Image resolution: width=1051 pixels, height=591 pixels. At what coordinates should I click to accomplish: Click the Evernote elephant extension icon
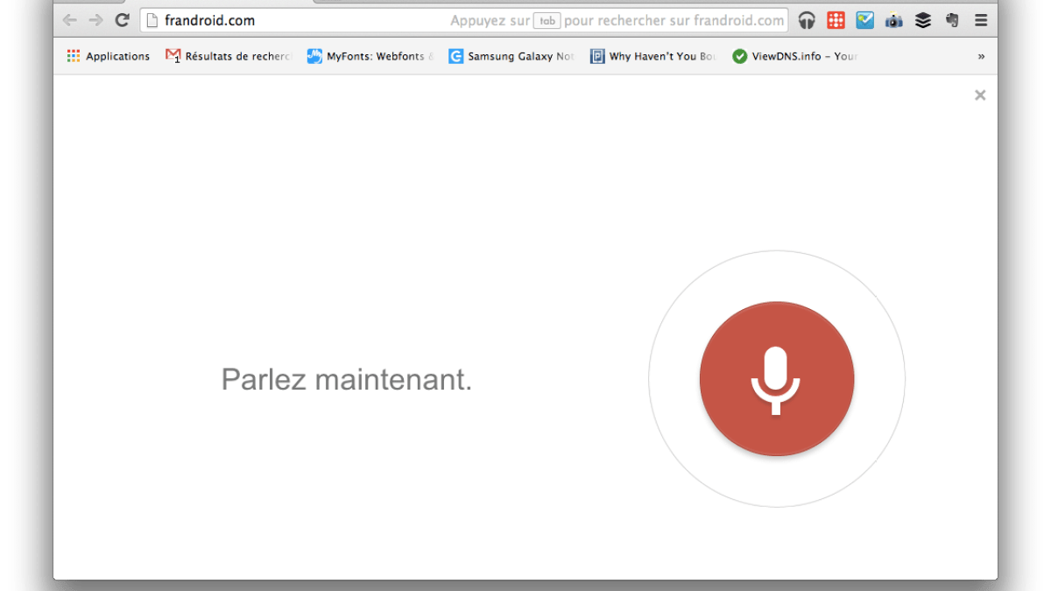952,20
